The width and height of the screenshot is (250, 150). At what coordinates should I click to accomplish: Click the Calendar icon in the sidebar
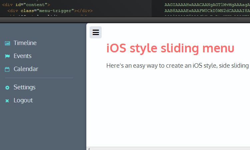coord(7,69)
